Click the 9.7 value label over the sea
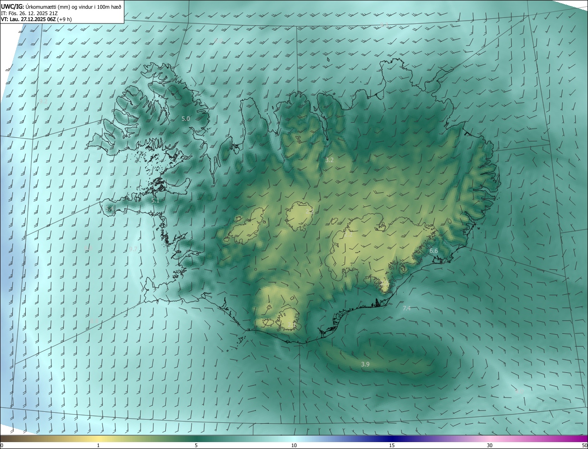Image resolution: width=588 pixels, height=449 pixels. point(133,249)
